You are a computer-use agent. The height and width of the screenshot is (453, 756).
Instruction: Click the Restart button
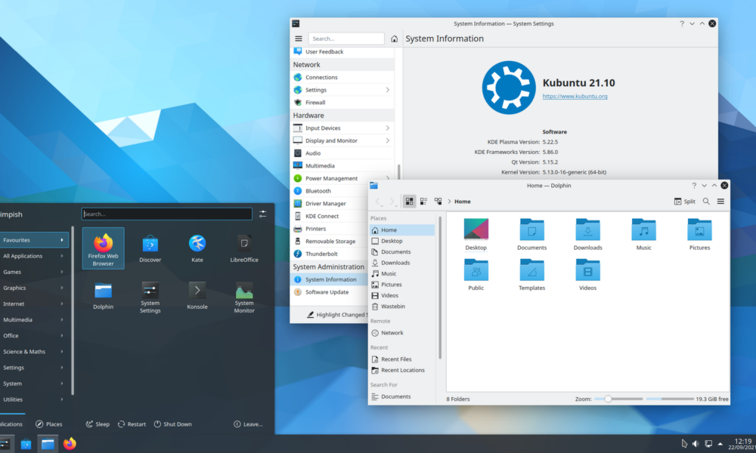pos(132,424)
